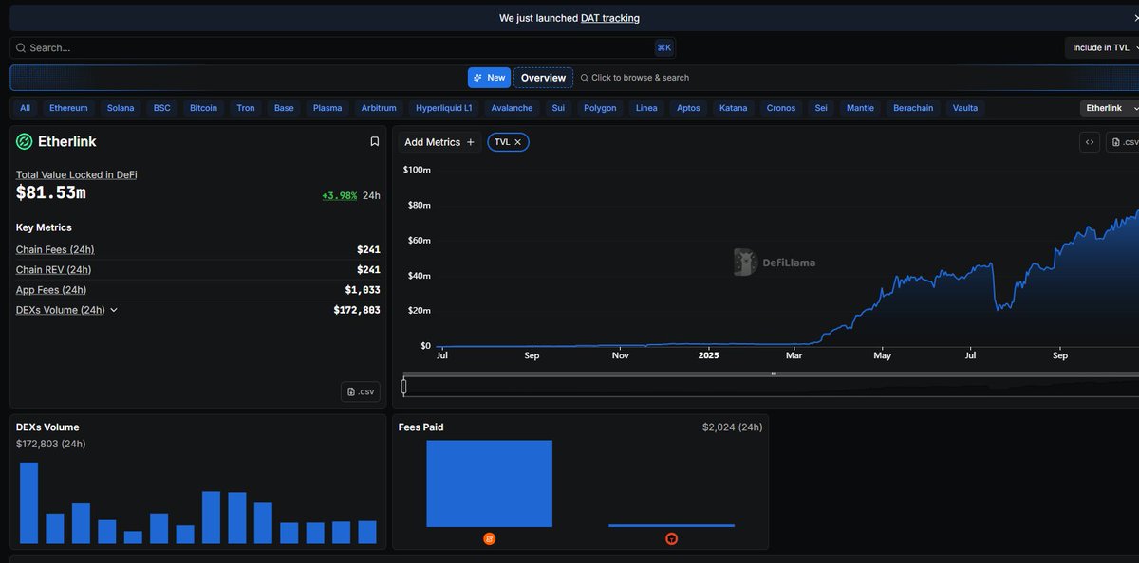This screenshot has width=1139, height=563.
Task: Click the Etherlink logo icon
Action: tap(25, 141)
